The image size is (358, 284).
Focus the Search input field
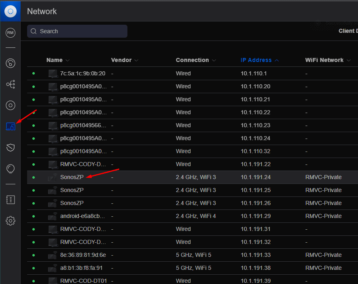(77, 31)
